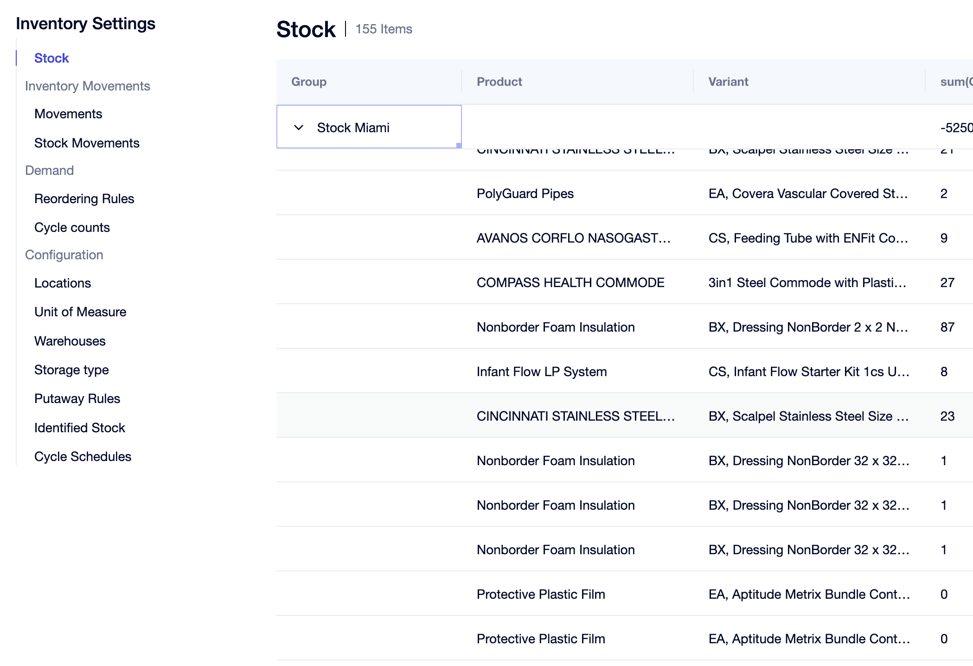
Task: Open Stock in the sidebar
Action: (x=51, y=58)
